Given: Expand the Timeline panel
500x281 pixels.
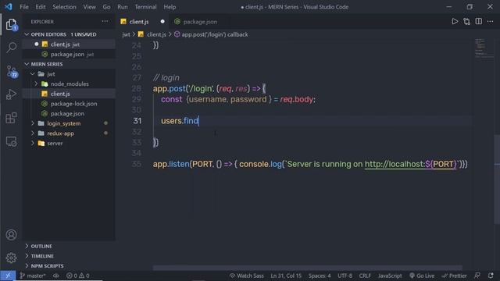Looking at the screenshot, I should click(x=27, y=256).
